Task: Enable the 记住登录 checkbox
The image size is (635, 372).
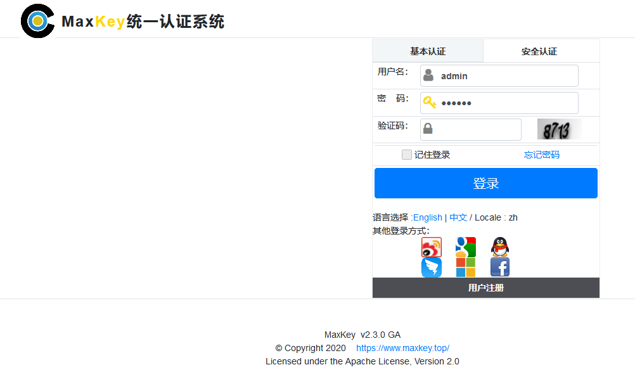Action: tap(406, 154)
